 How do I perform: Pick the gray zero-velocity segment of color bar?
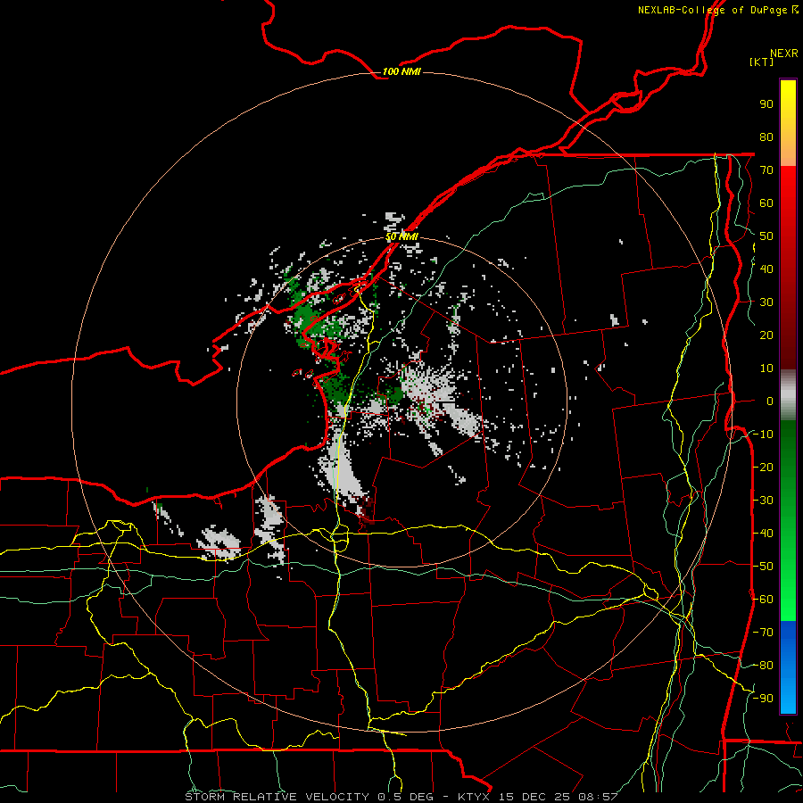(788, 395)
